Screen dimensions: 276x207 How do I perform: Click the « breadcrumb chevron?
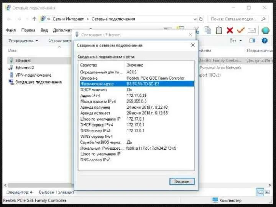pos(49,19)
